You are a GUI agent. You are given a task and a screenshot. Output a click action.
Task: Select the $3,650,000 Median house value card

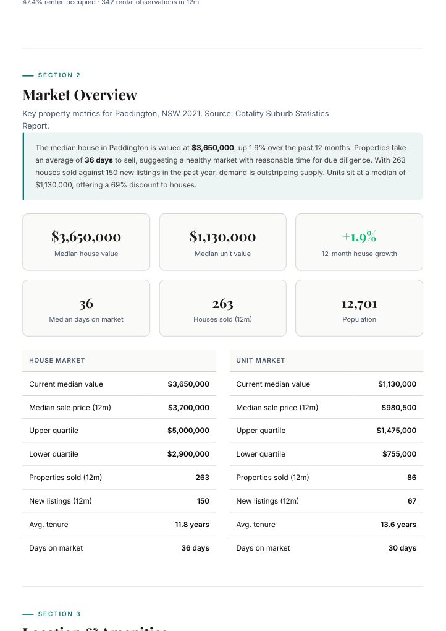coord(86,242)
